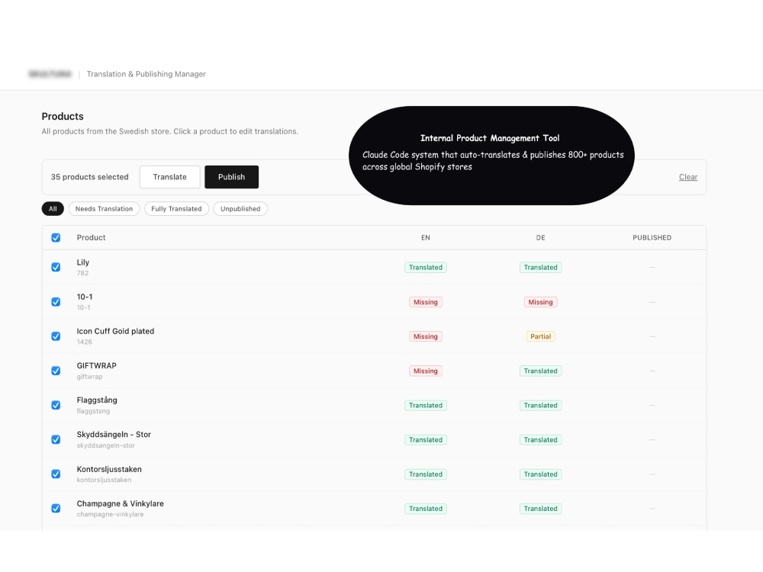
Task: Filter by Unpublished products
Action: tap(240, 209)
